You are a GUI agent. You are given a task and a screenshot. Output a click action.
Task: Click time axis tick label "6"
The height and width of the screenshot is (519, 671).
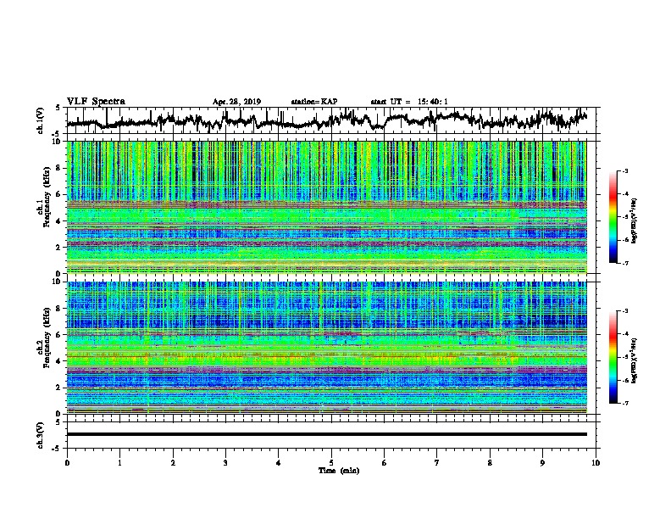click(x=385, y=463)
